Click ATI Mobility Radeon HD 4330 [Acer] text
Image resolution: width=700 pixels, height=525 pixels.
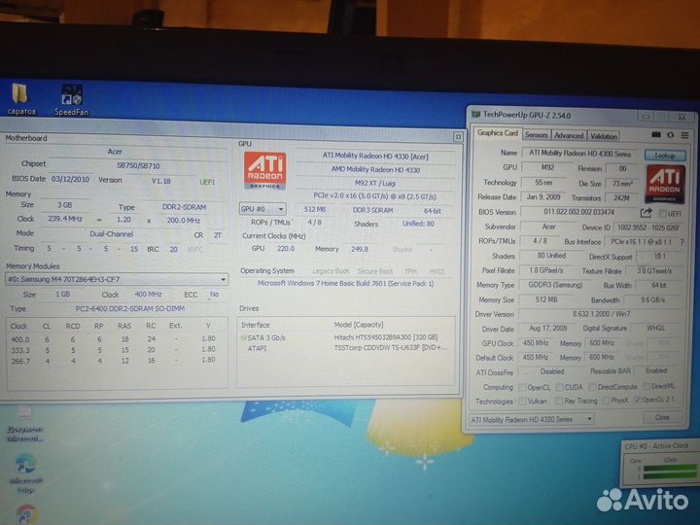point(375,157)
